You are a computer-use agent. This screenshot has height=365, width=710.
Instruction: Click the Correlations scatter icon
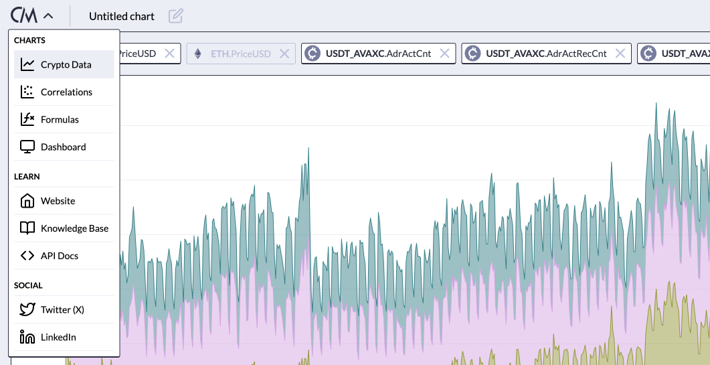27,92
